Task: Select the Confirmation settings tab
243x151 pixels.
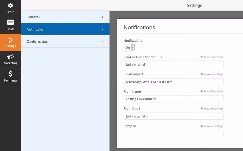Action: pos(65,41)
